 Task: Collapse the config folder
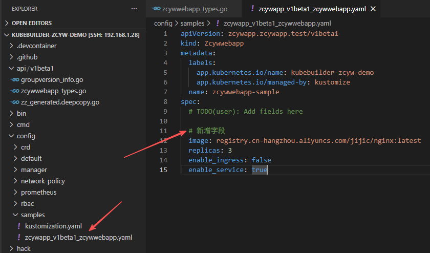12,136
